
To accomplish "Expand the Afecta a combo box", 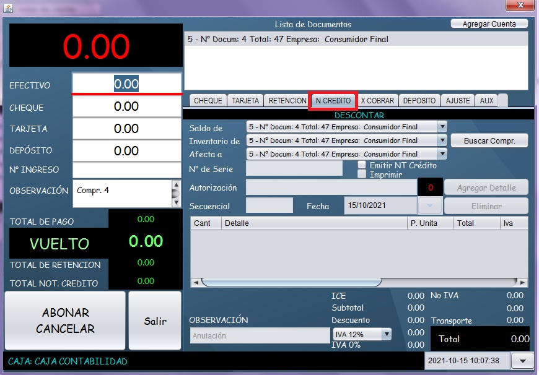I will point(442,154).
